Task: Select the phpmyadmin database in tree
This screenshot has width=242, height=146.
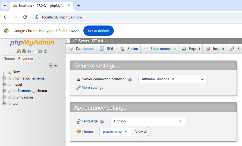Action: [23, 97]
